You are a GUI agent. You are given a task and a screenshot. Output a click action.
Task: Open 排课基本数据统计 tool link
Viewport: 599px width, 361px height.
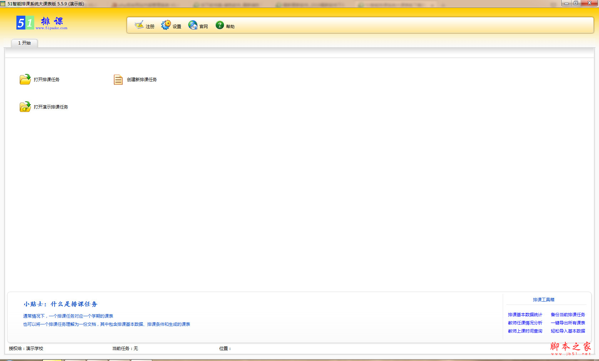click(x=525, y=315)
